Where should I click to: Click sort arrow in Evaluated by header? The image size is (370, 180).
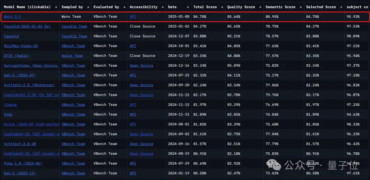(125, 7)
